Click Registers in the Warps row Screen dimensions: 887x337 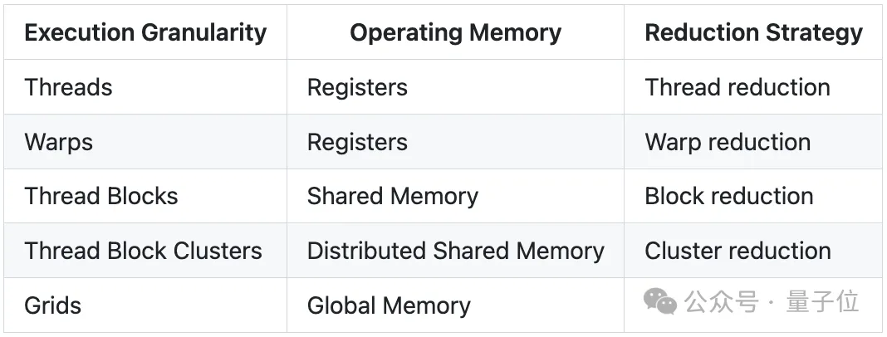point(357,142)
